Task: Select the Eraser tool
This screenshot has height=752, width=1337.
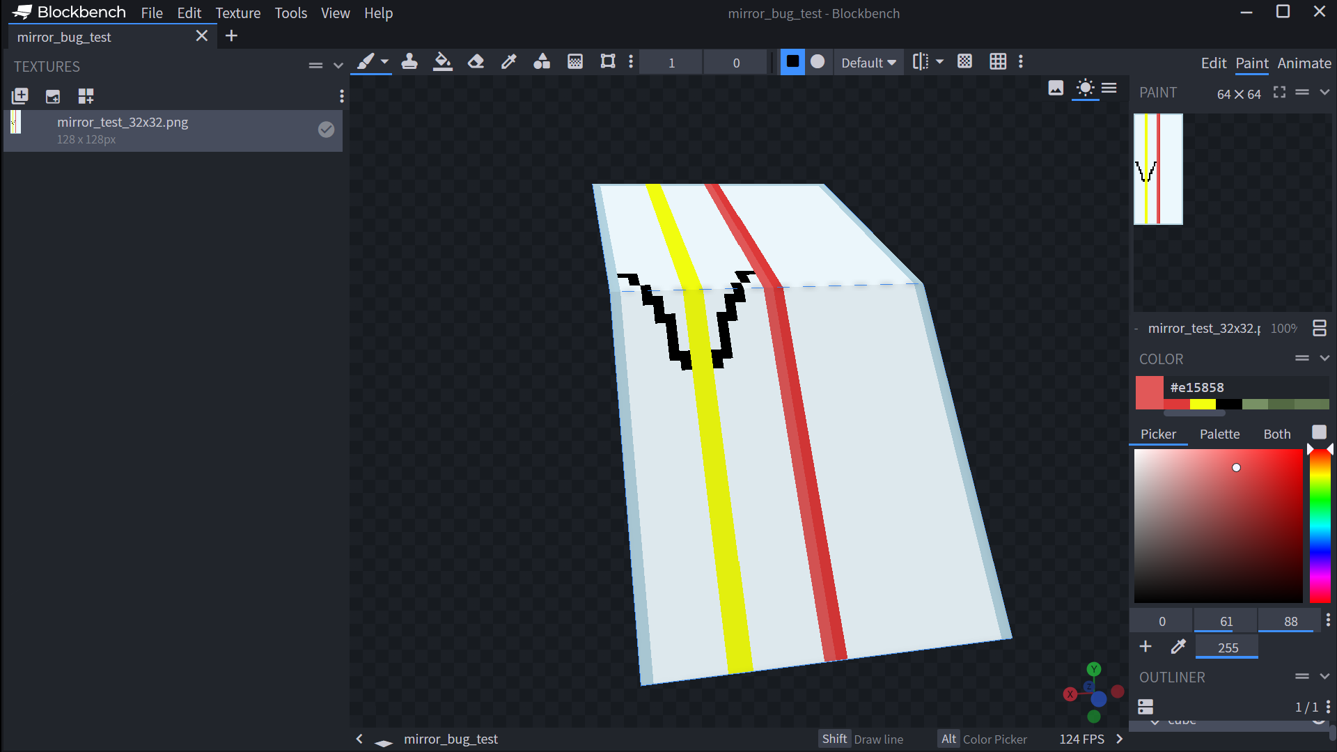Action: click(476, 61)
